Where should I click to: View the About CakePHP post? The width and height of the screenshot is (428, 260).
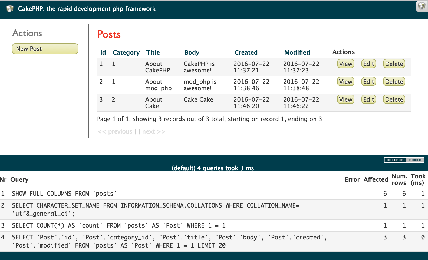346,64
